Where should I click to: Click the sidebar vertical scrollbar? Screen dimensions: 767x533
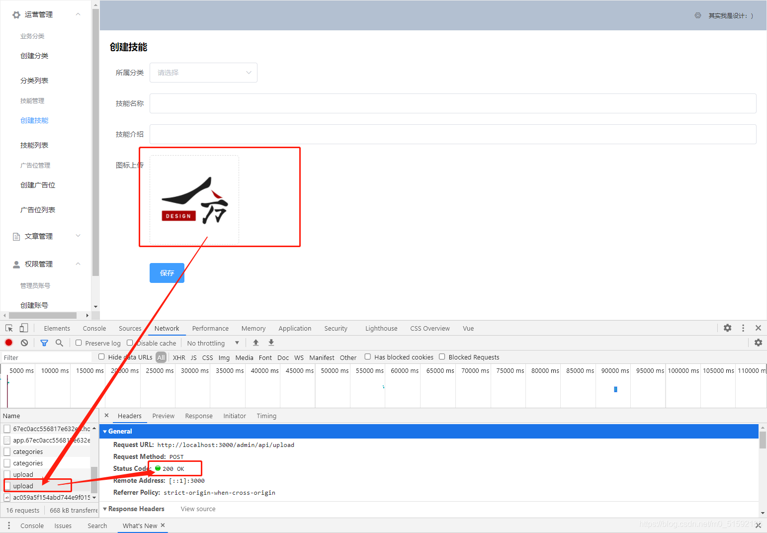coord(95,142)
